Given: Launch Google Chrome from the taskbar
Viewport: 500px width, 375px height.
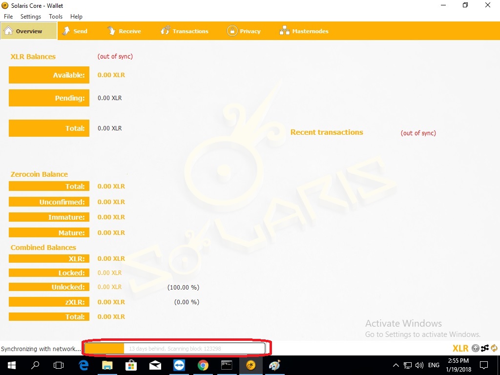Looking at the screenshot, I should [x=203, y=365].
